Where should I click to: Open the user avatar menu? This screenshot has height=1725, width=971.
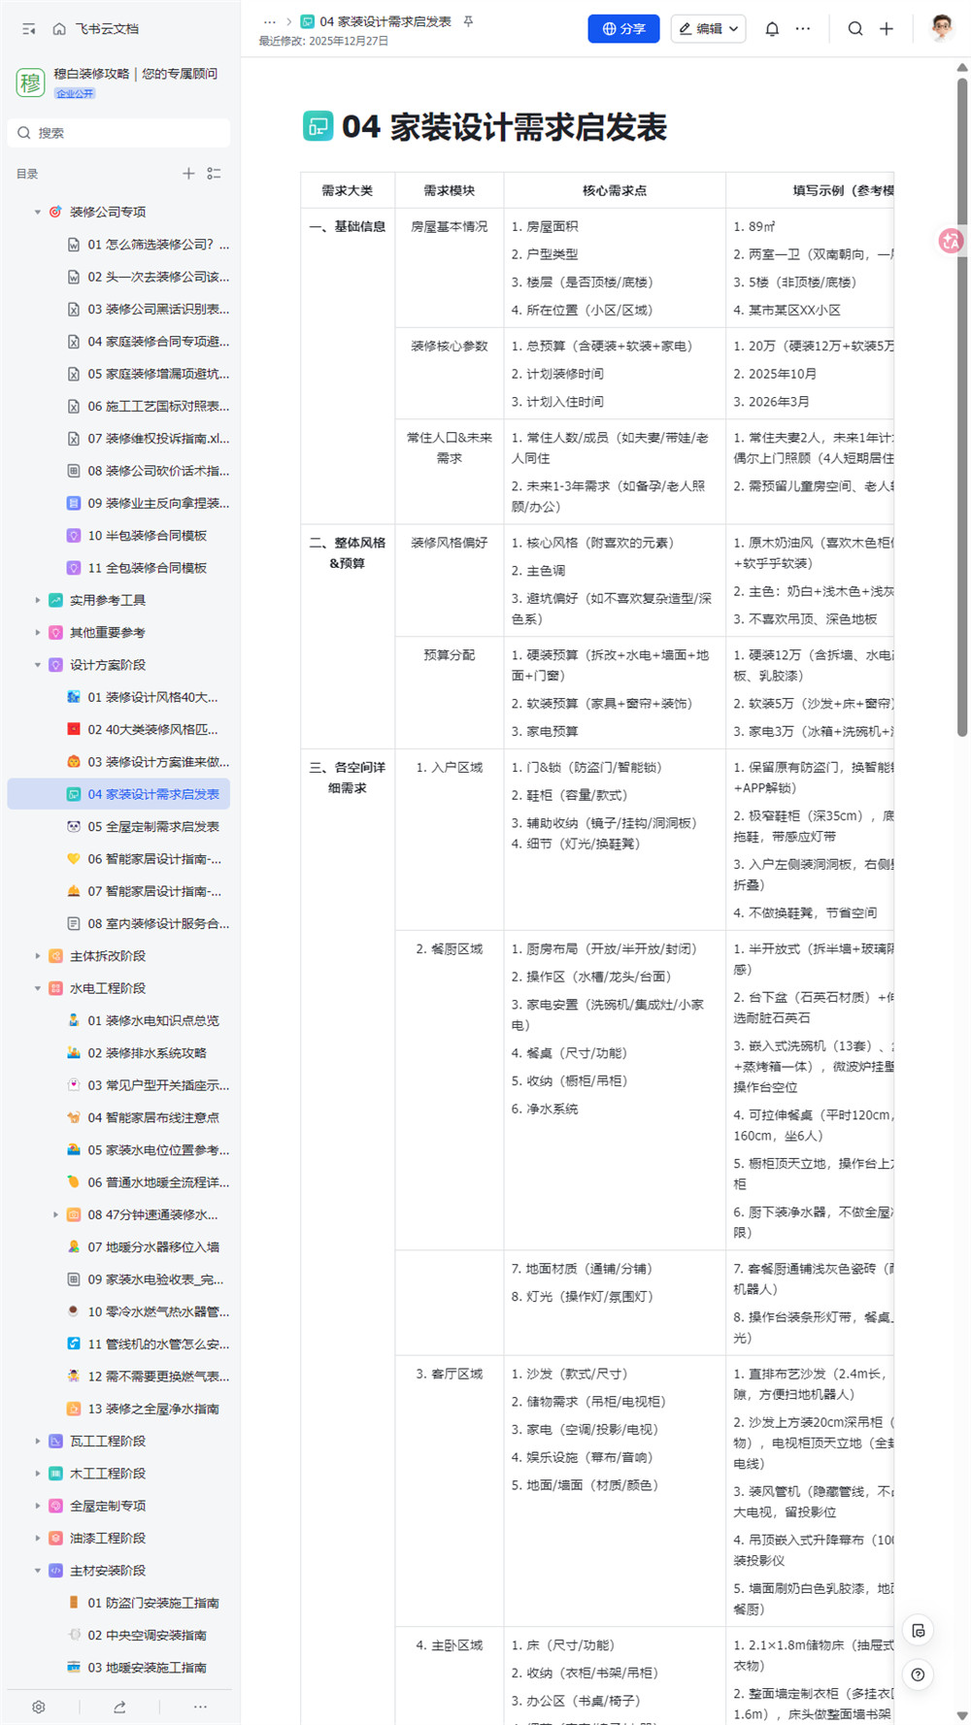tap(941, 28)
